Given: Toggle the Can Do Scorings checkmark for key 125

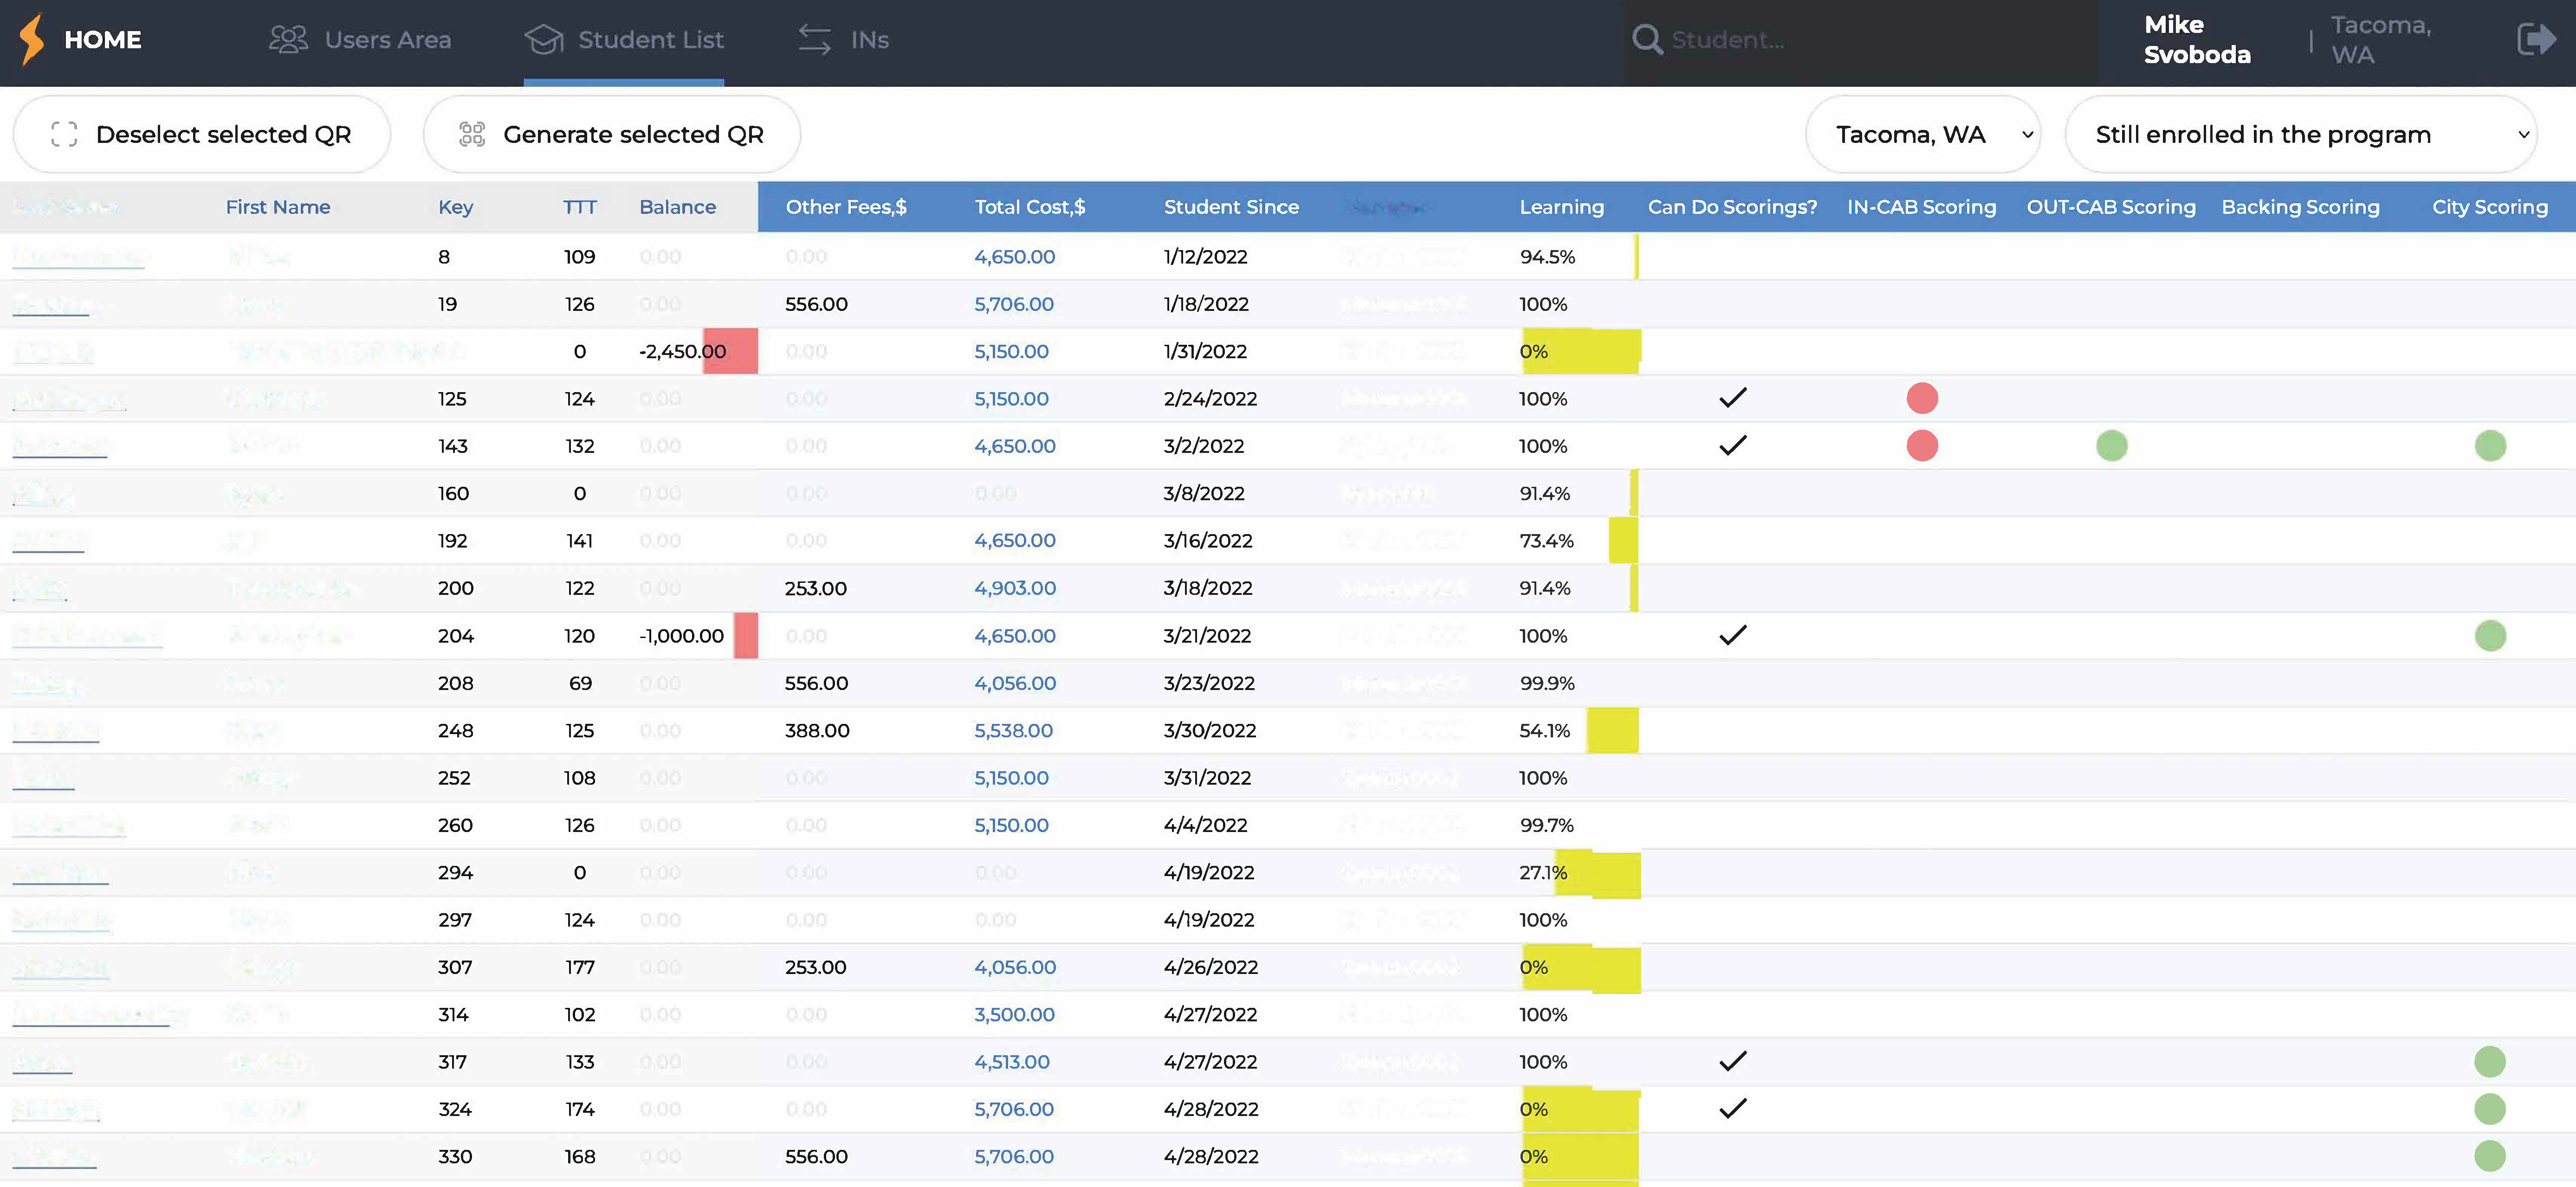Looking at the screenshot, I should [1734, 398].
